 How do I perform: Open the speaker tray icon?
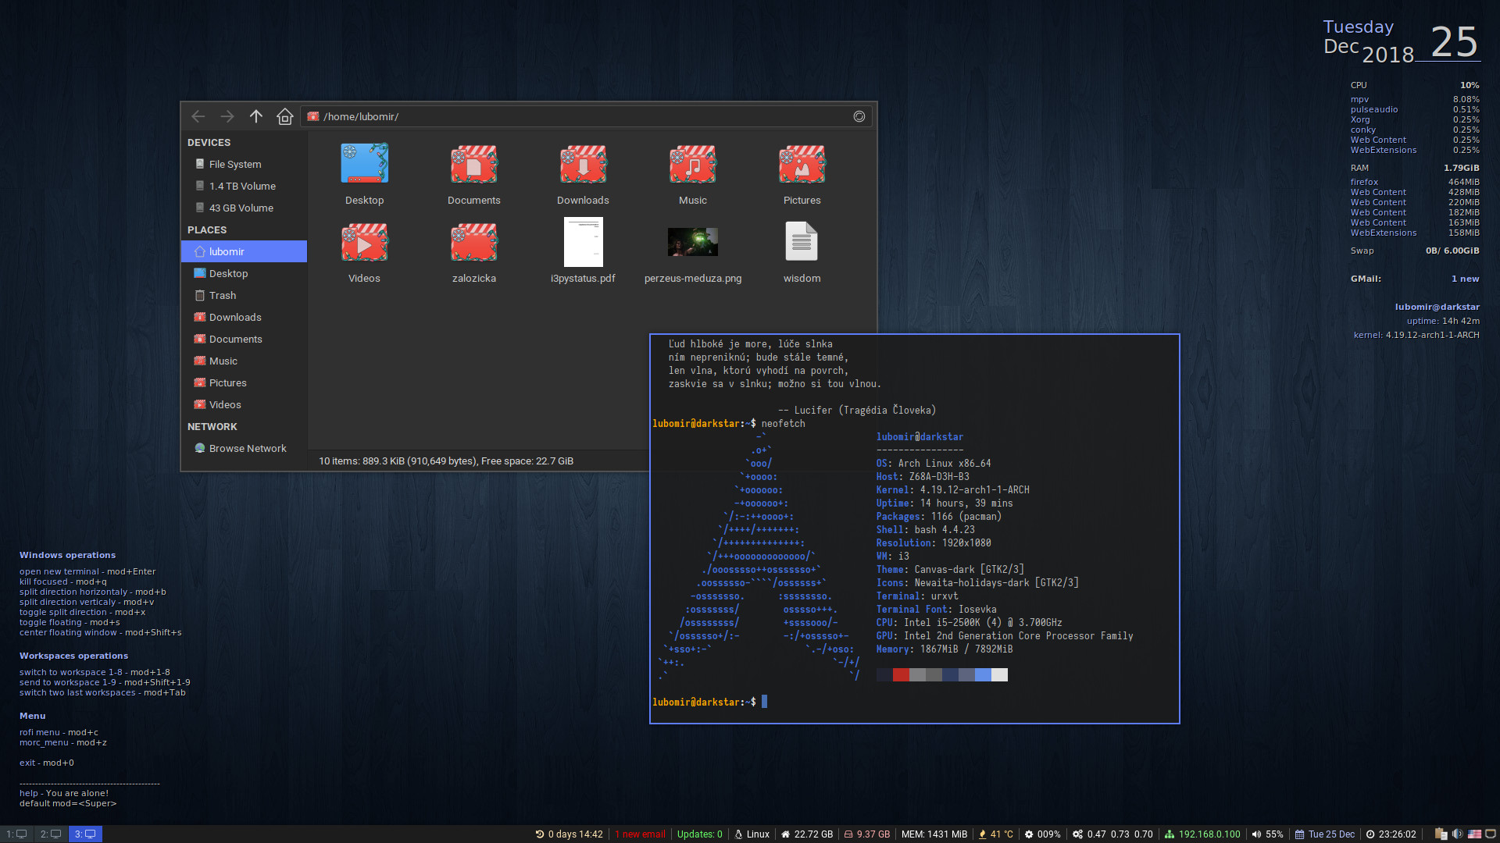[1458, 834]
